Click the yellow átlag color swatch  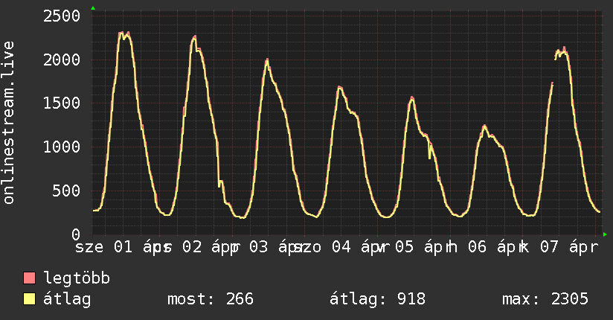point(30,299)
